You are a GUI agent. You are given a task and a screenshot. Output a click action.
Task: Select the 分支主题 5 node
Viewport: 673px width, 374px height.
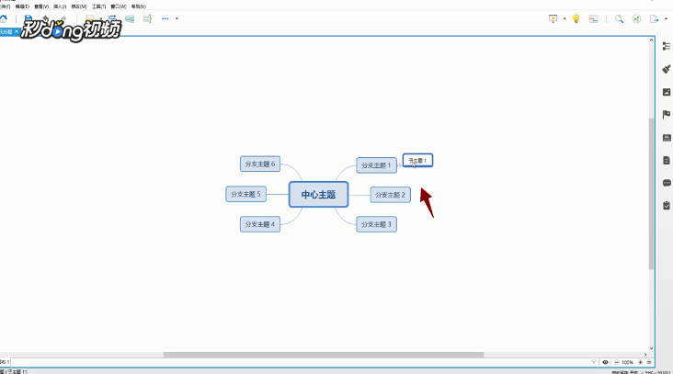point(245,194)
